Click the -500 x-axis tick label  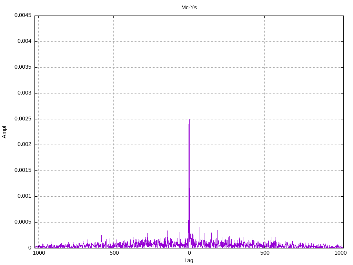[113, 253]
